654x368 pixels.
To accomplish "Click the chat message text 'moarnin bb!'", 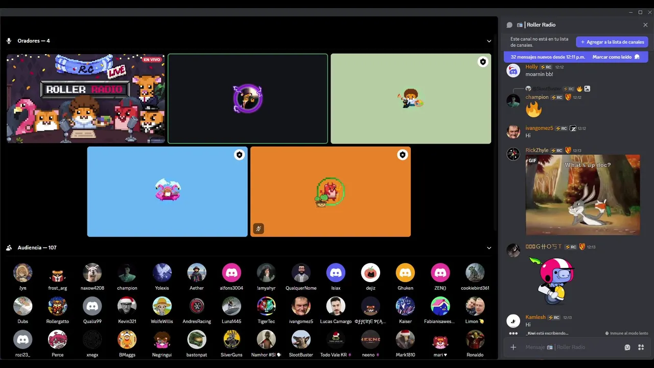I will 540,75.
